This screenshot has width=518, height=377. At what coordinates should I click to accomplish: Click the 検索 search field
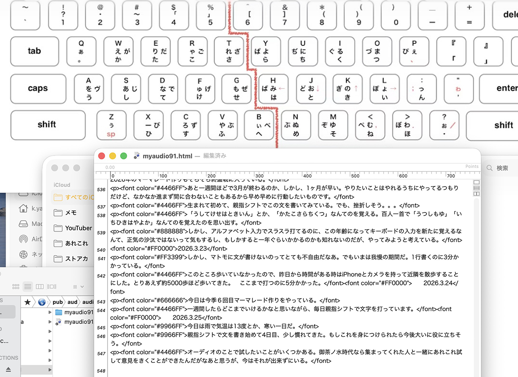point(502,168)
